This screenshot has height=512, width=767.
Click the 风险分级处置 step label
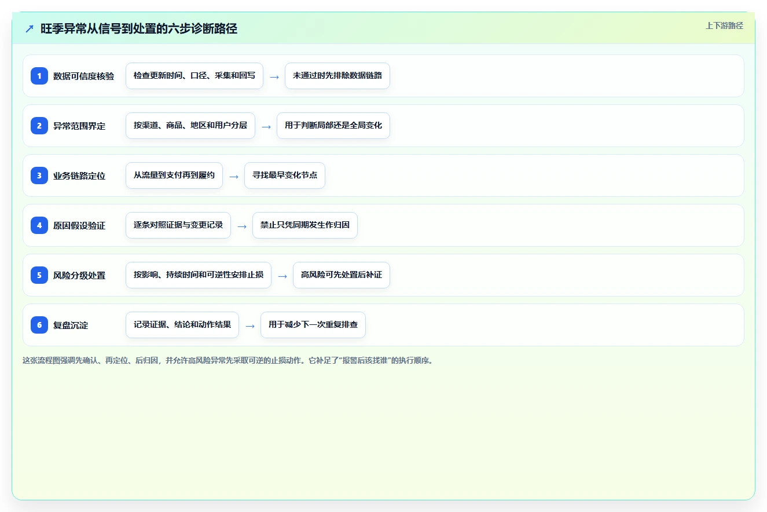(79, 275)
